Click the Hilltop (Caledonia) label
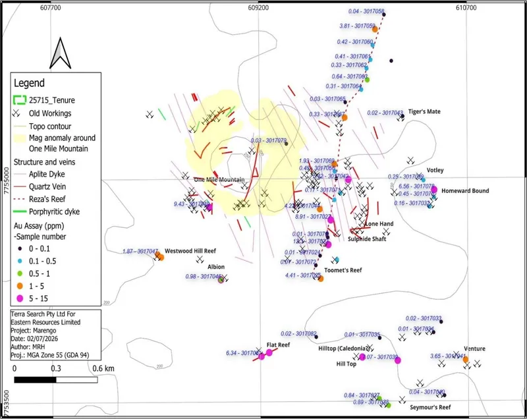 pos(345,349)
